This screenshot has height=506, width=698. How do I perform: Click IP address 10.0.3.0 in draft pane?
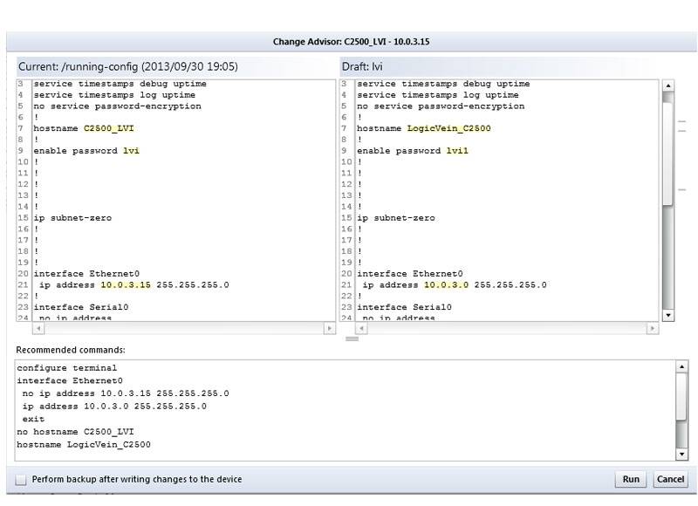[x=446, y=284]
